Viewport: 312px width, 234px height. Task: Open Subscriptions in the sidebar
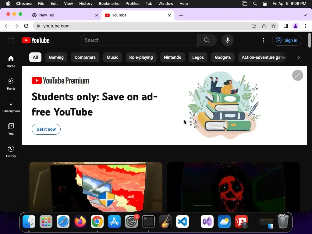tap(11, 107)
